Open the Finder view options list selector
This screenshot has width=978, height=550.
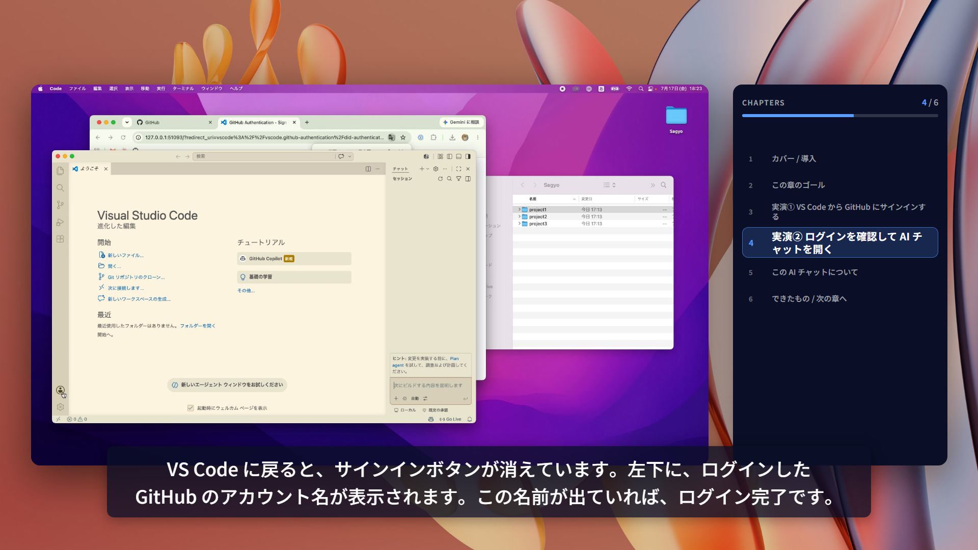click(x=609, y=185)
